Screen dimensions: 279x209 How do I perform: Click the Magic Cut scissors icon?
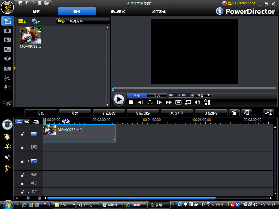coord(7,147)
